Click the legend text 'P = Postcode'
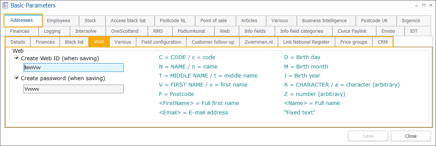Image resolution: width=436 pixels, height=146 pixels. click(x=176, y=94)
